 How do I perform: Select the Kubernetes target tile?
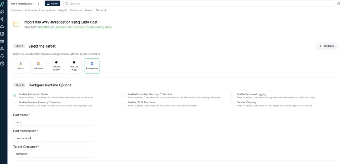click(x=92, y=66)
